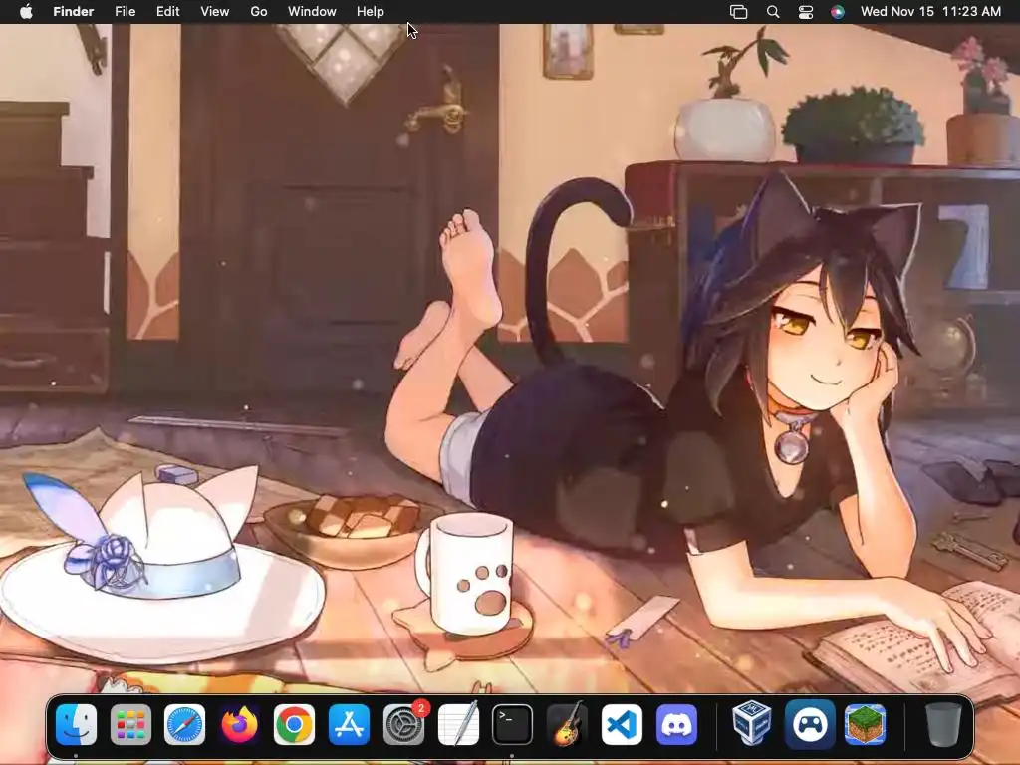Open TextEdit from the dock
The height and width of the screenshot is (765, 1020).
coord(458,724)
